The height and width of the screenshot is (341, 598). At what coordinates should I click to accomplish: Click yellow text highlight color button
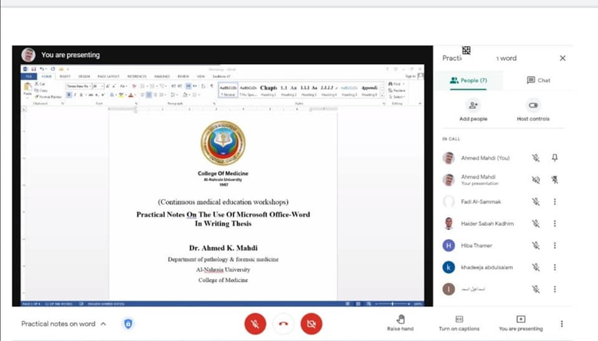tap(121, 95)
